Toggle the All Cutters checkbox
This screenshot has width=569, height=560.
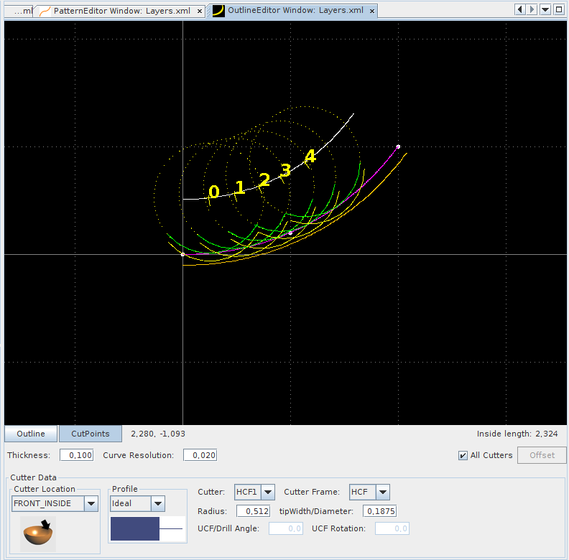click(x=463, y=456)
